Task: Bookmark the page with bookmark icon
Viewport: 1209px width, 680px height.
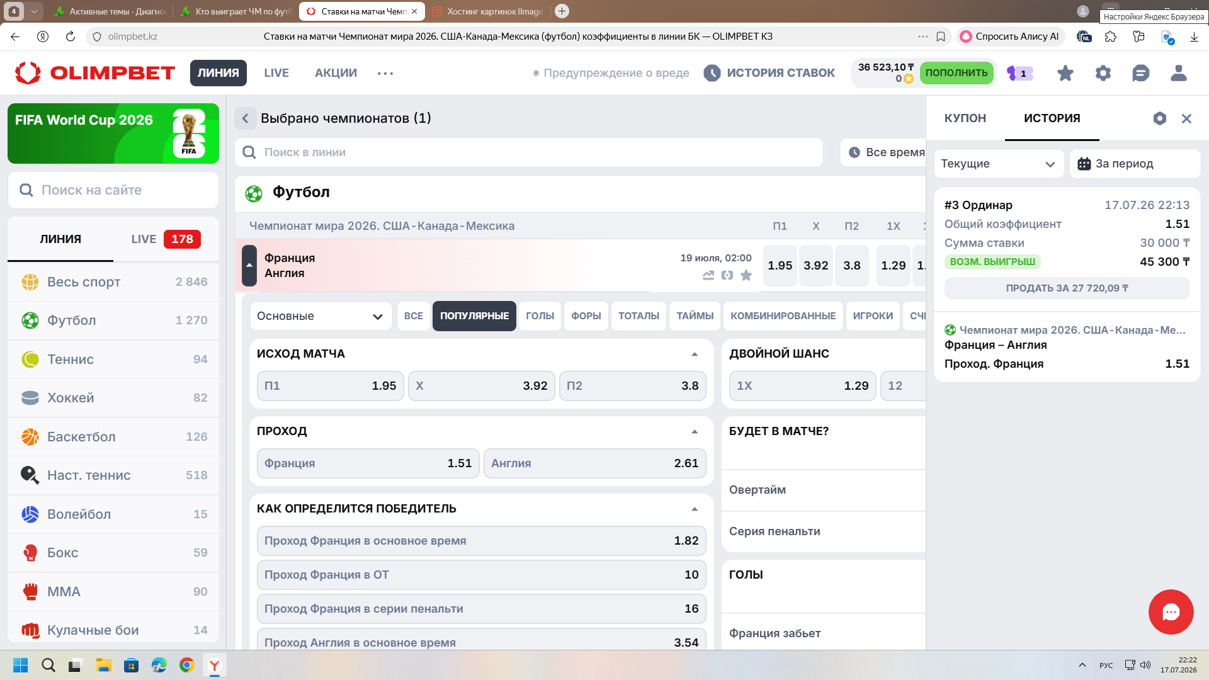Action: 941,37
